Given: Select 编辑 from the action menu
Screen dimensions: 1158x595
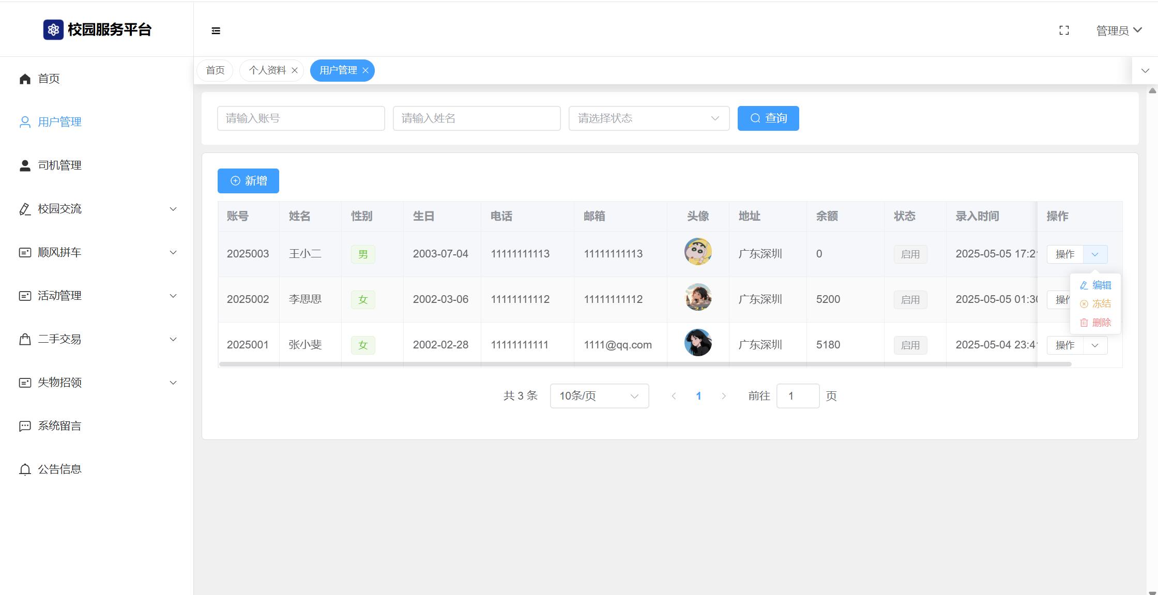Looking at the screenshot, I should [1096, 285].
